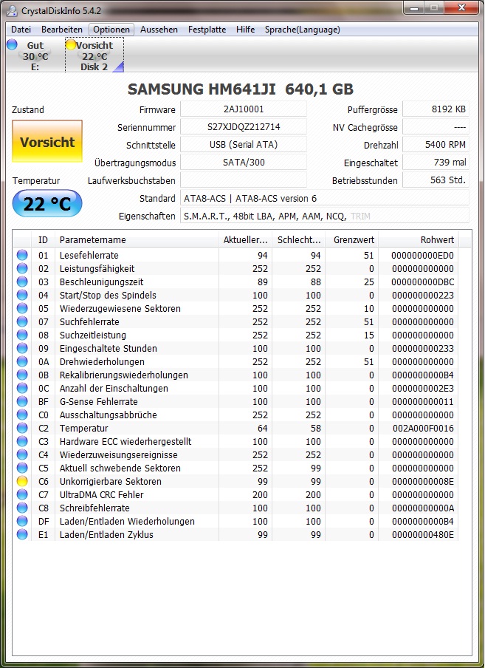Screen dimensions: 485x668
Task: Open the Aussehen menu
Action: pos(159,30)
